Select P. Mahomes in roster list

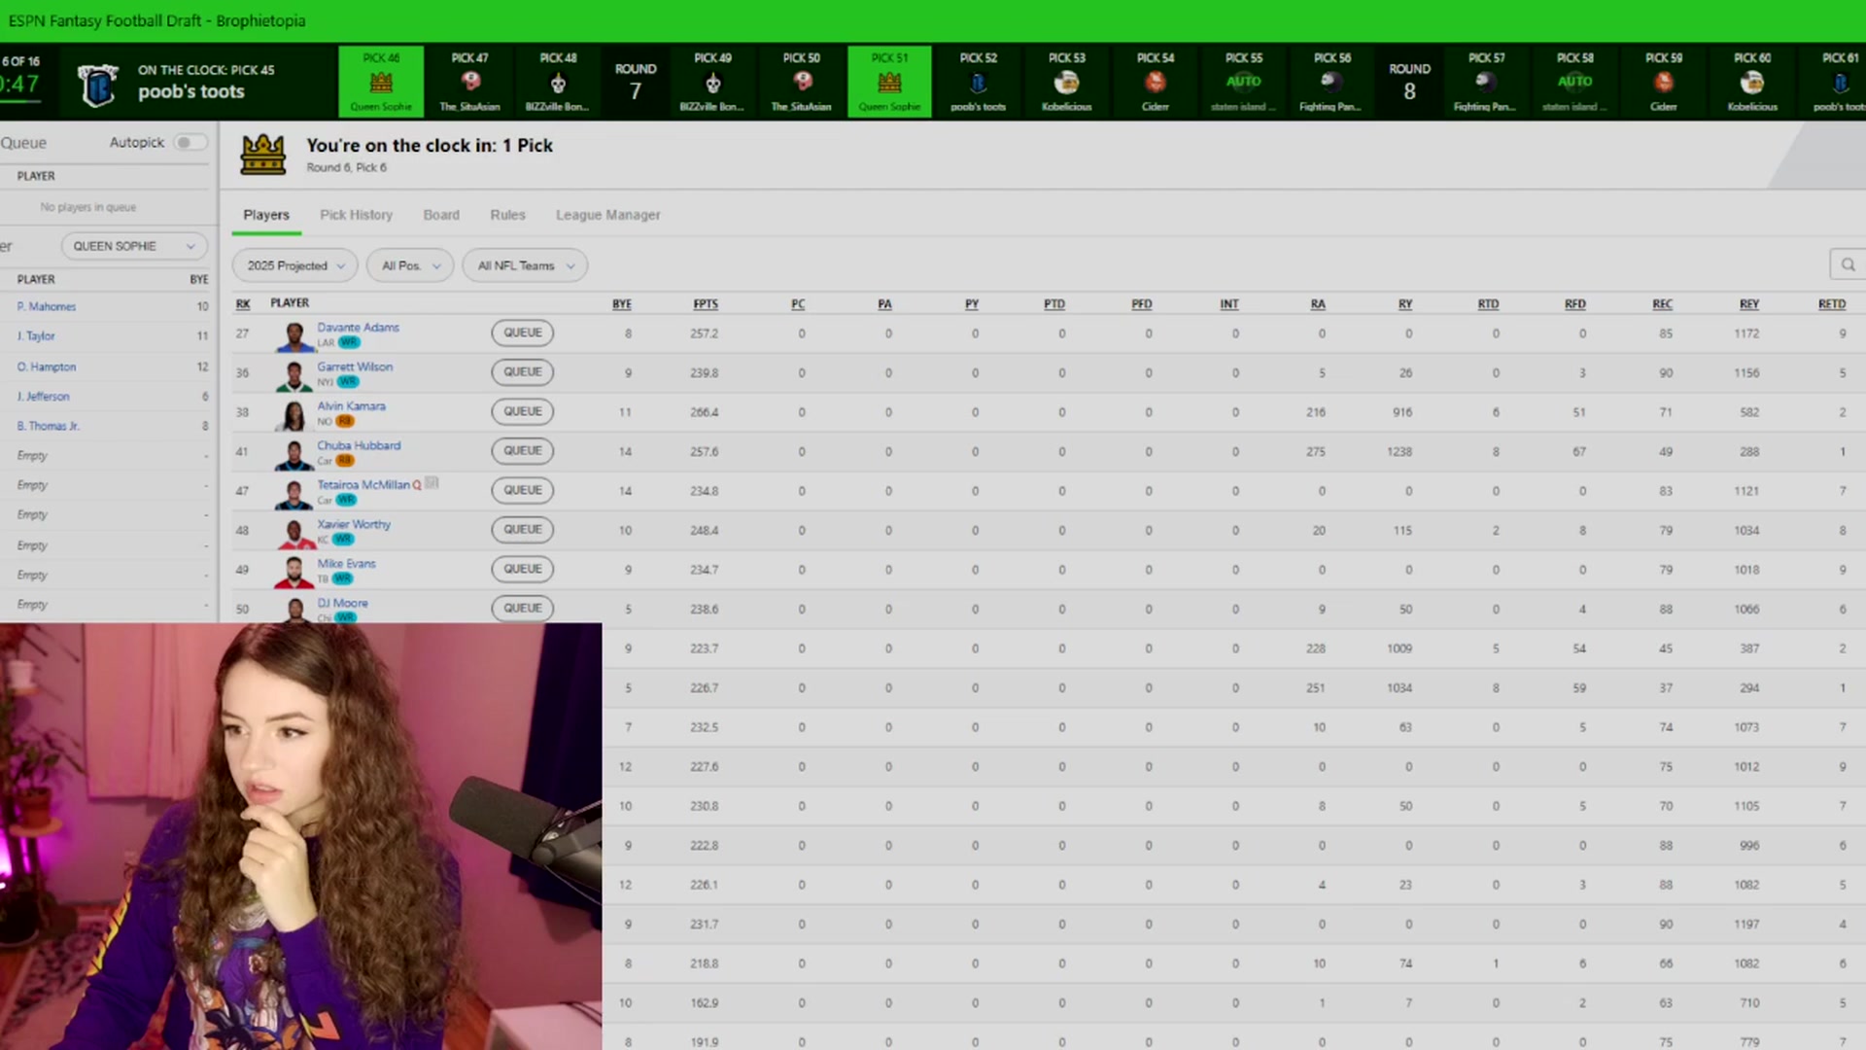pyautogui.click(x=47, y=306)
